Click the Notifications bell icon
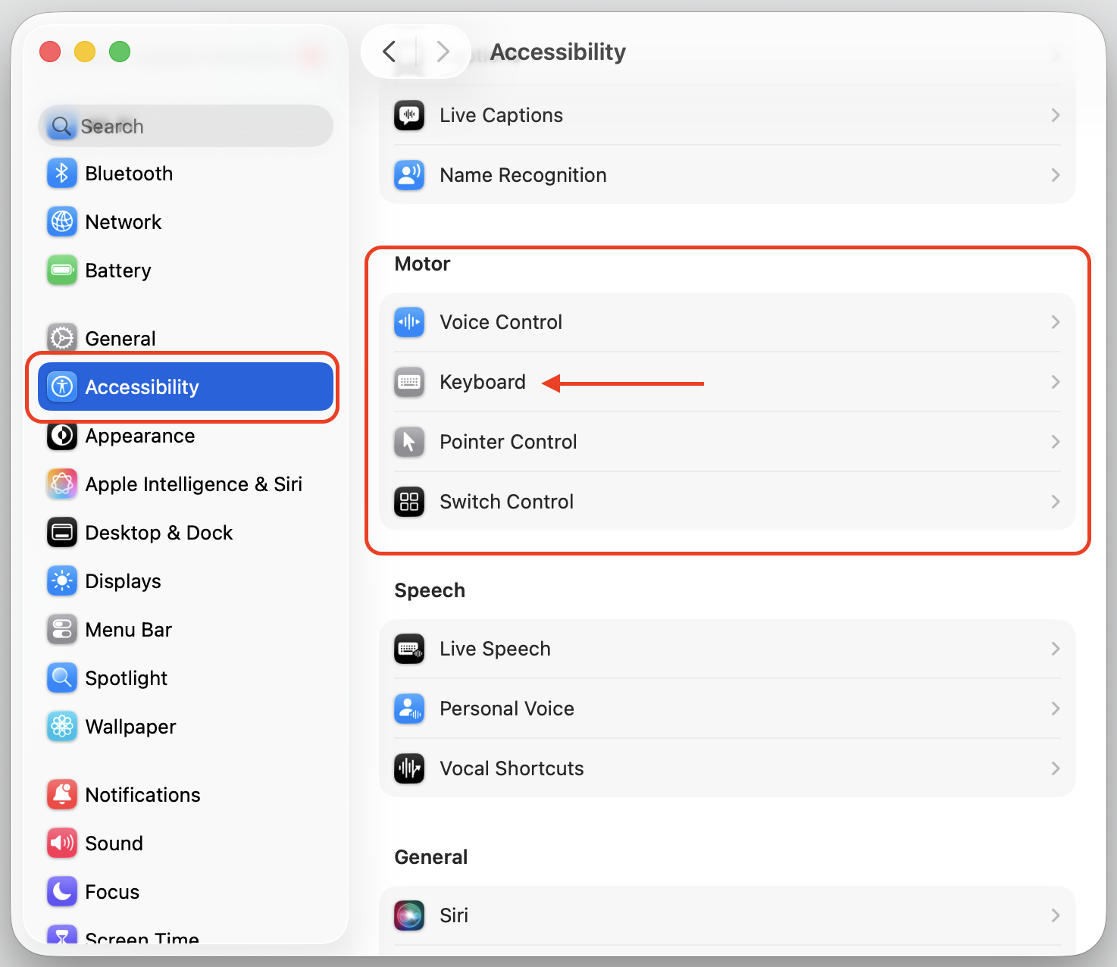The image size is (1117, 967). (x=62, y=794)
